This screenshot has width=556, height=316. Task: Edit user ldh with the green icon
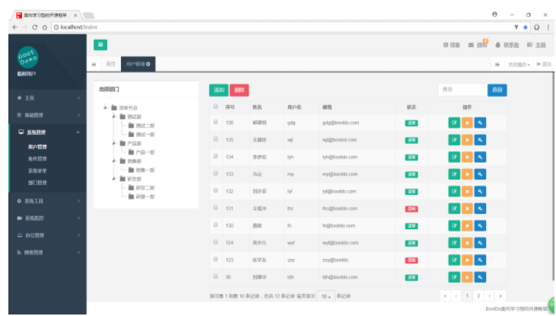click(454, 277)
